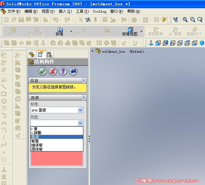Screen dimensions: 205x185
Task: Select top standard view cube icon
Action: click(187, 43)
